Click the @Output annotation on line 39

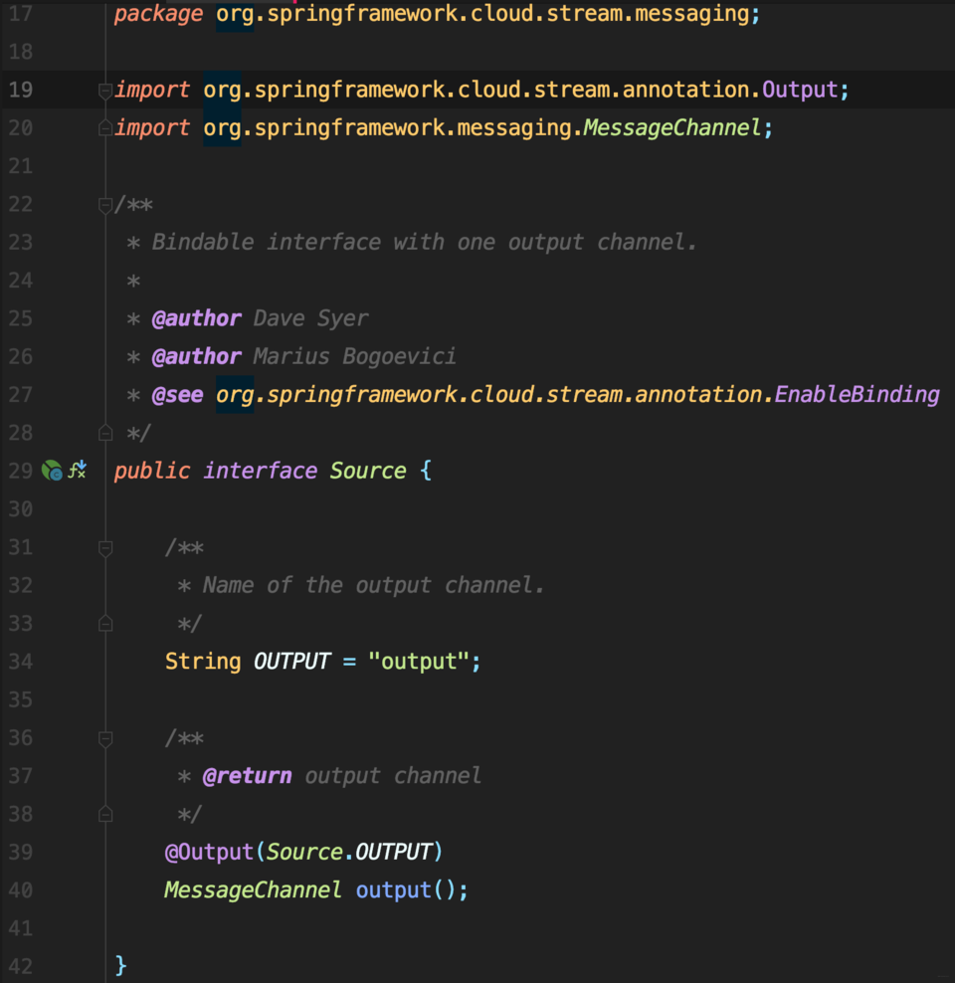coord(209,852)
